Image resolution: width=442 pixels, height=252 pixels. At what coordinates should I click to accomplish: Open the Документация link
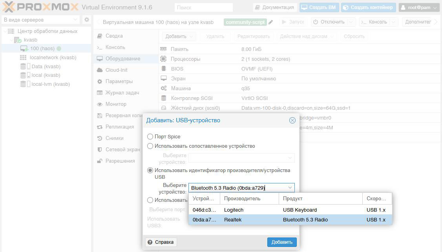coord(274,7)
